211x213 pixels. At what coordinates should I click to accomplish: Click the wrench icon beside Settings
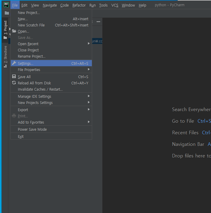pyautogui.click(x=14, y=63)
